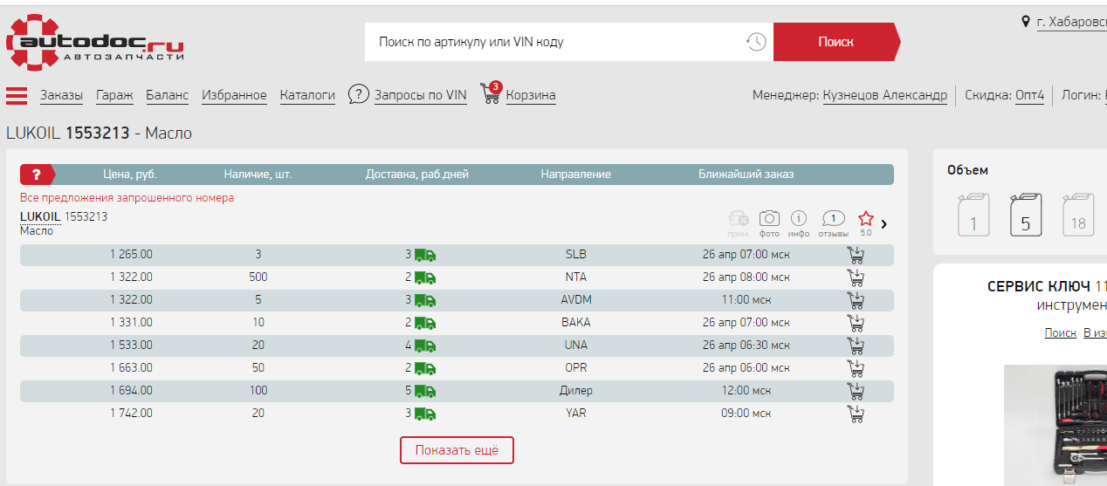Expand next icons with right chevron
This screenshot has height=486, width=1107.
884,224
